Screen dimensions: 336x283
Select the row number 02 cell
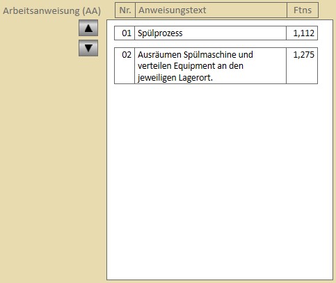point(125,66)
